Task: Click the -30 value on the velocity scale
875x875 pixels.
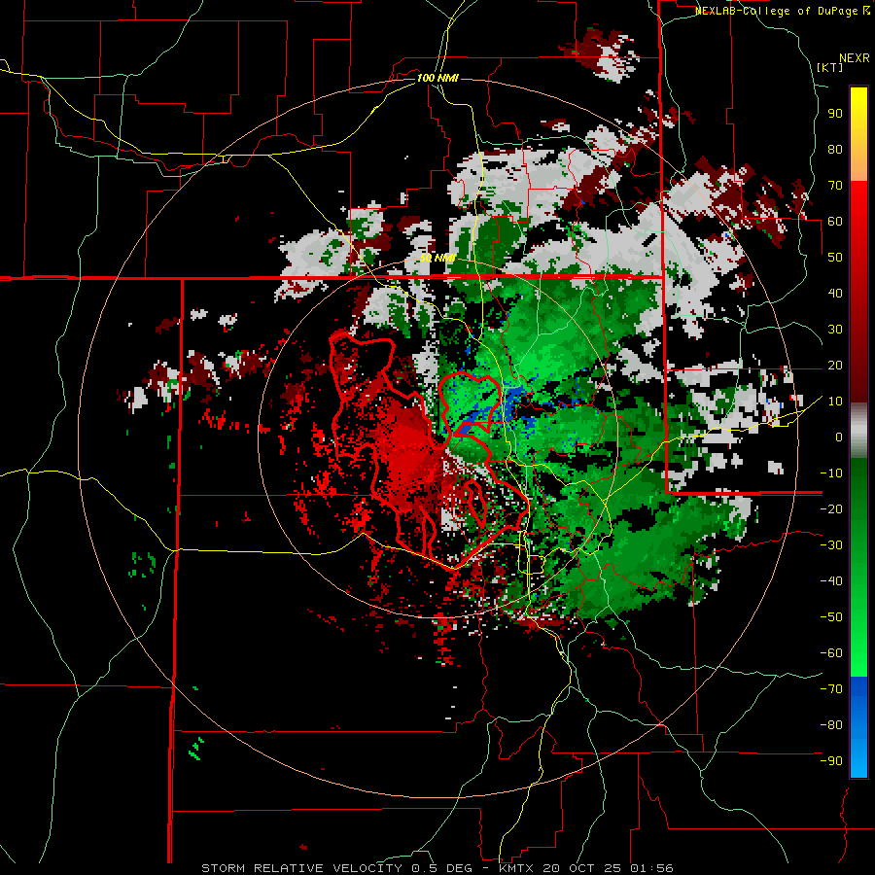Action: [831, 545]
